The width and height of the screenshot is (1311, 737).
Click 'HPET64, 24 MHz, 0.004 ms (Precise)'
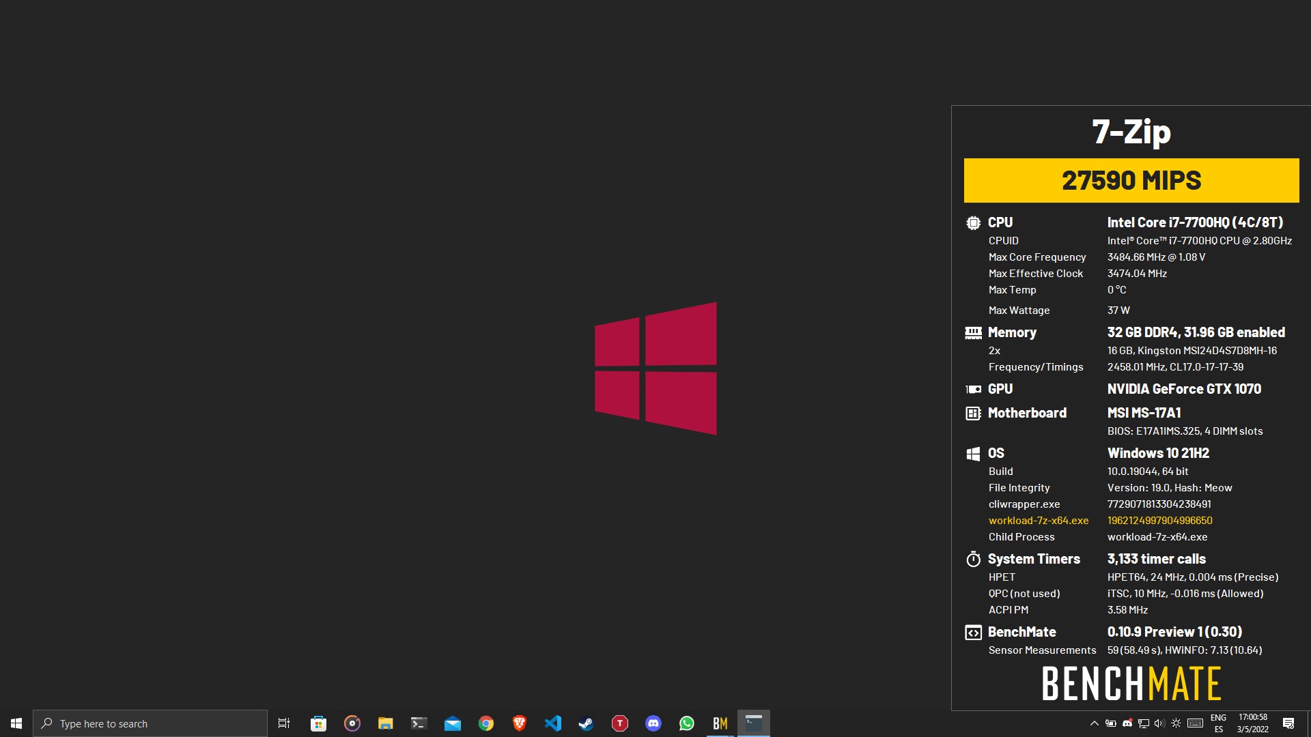1193,577
